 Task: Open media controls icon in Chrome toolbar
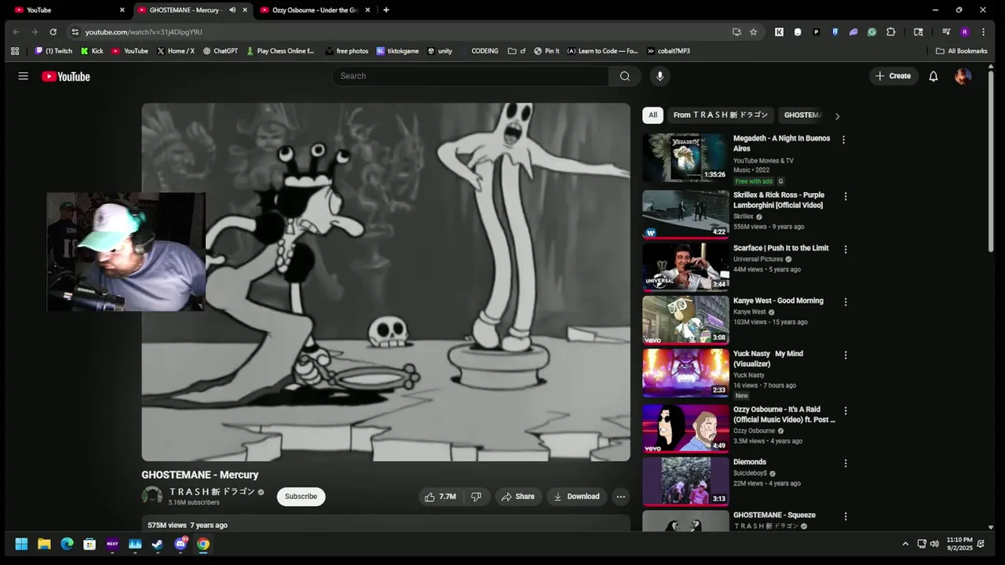click(946, 32)
